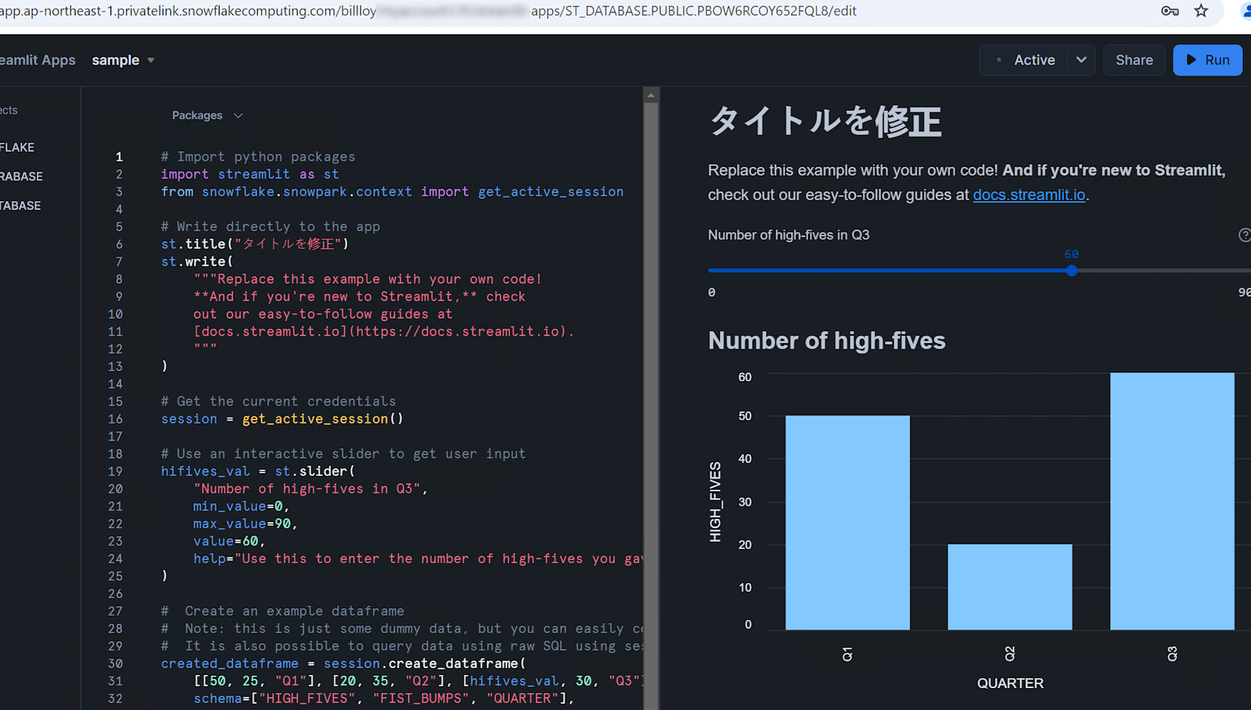This screenshot has width=1251, height=710.
Task: Click line number 1 in the editor
Action: click(x=119, y=157)
